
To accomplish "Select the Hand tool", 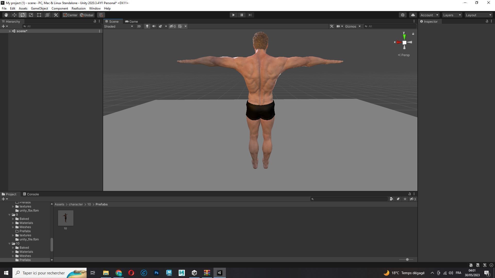I will [x=6, y=15].
